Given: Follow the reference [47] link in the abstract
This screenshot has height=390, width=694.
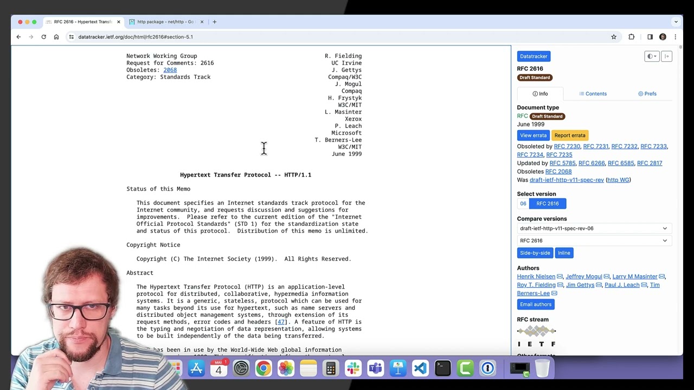Looking at the screenshot, I should click(280, 322).
